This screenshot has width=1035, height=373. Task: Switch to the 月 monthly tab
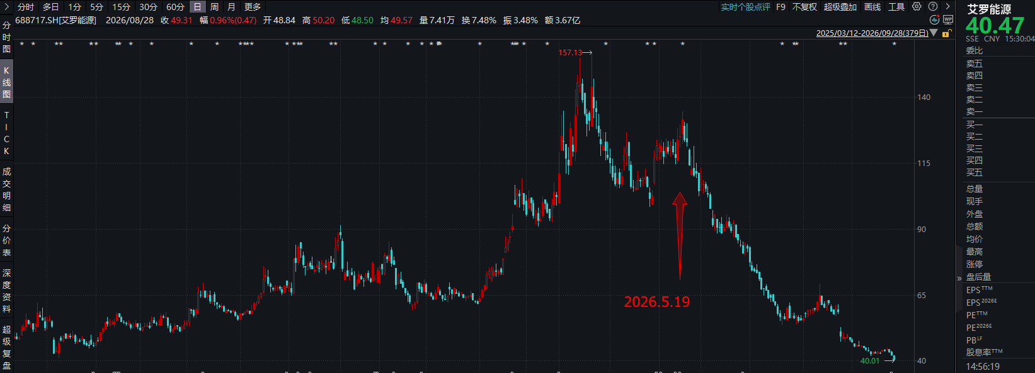[231, 7]
